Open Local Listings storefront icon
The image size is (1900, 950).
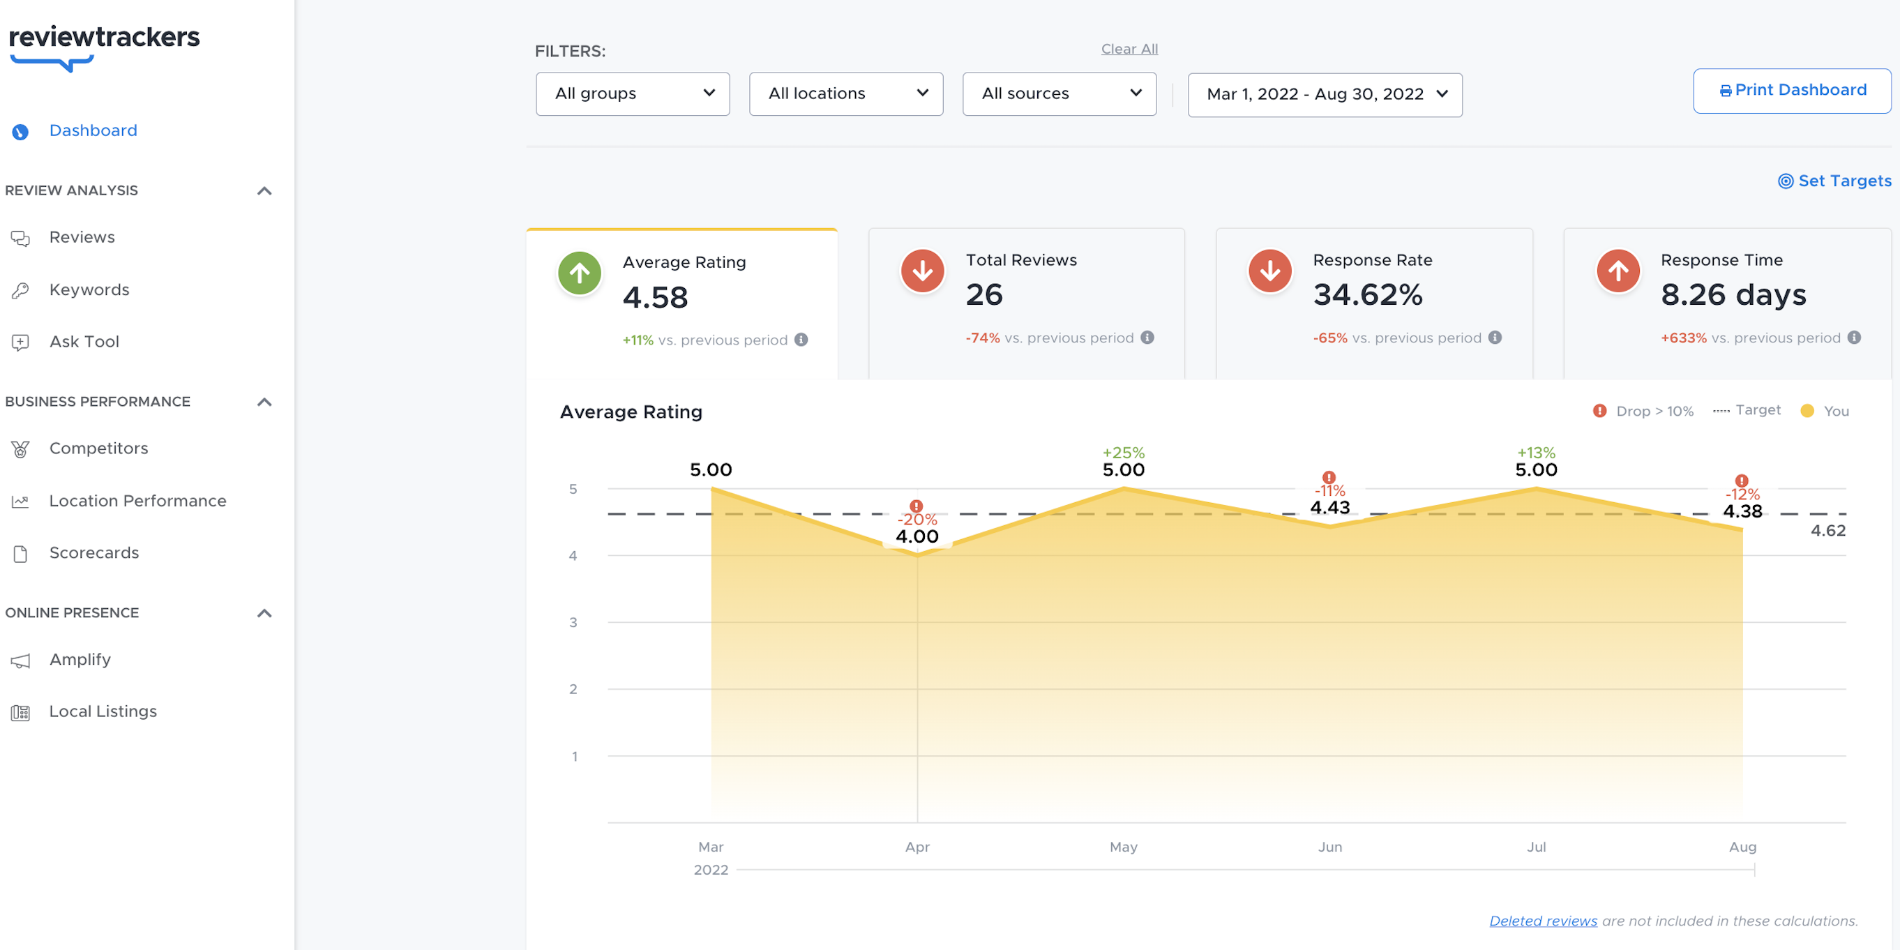pos(20,711)
